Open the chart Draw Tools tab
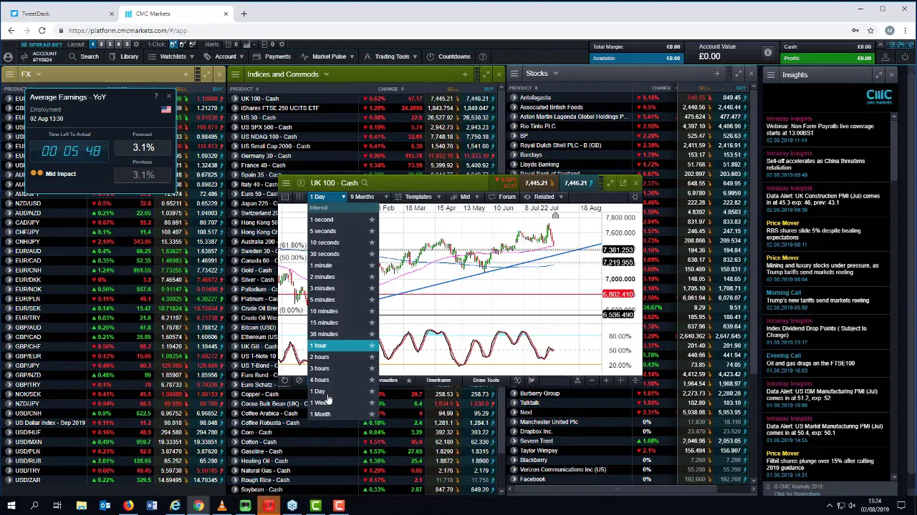 tap(485, 381)
